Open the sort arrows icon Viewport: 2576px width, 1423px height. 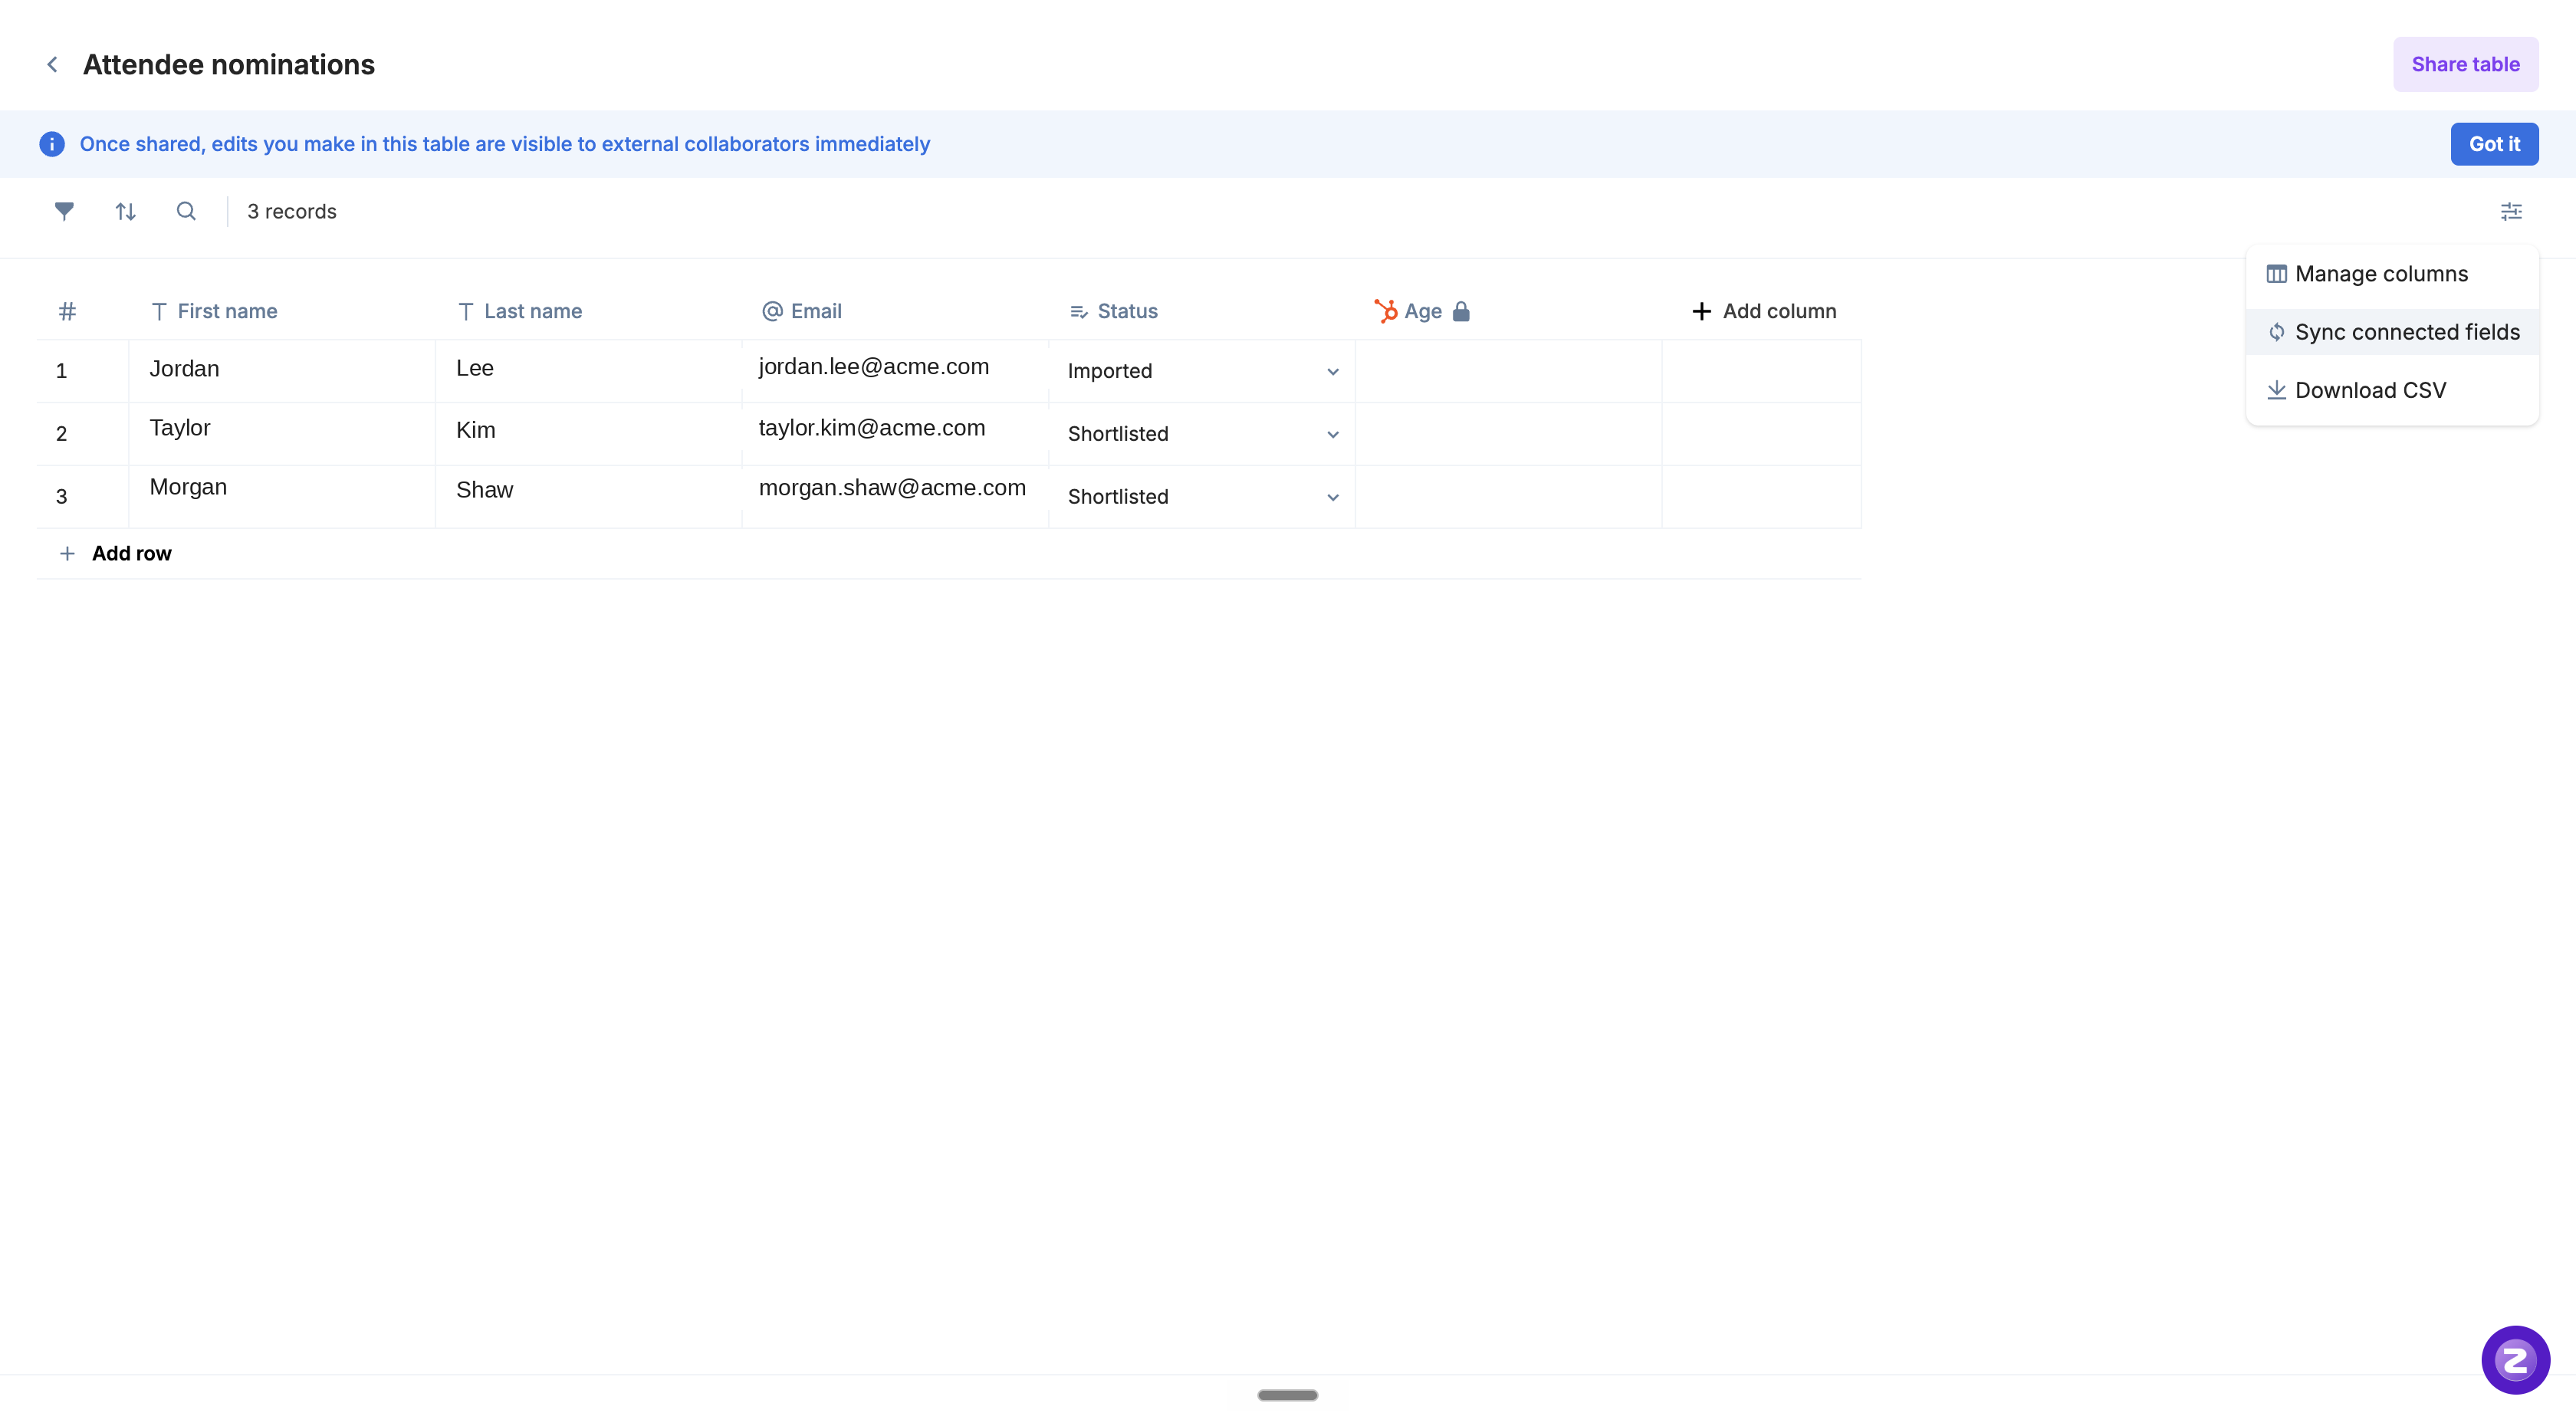[125, 211]
